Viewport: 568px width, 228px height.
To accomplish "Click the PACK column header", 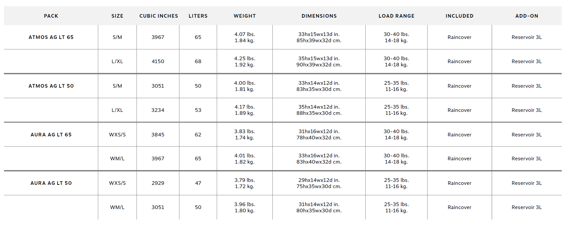I will [51, 16].
